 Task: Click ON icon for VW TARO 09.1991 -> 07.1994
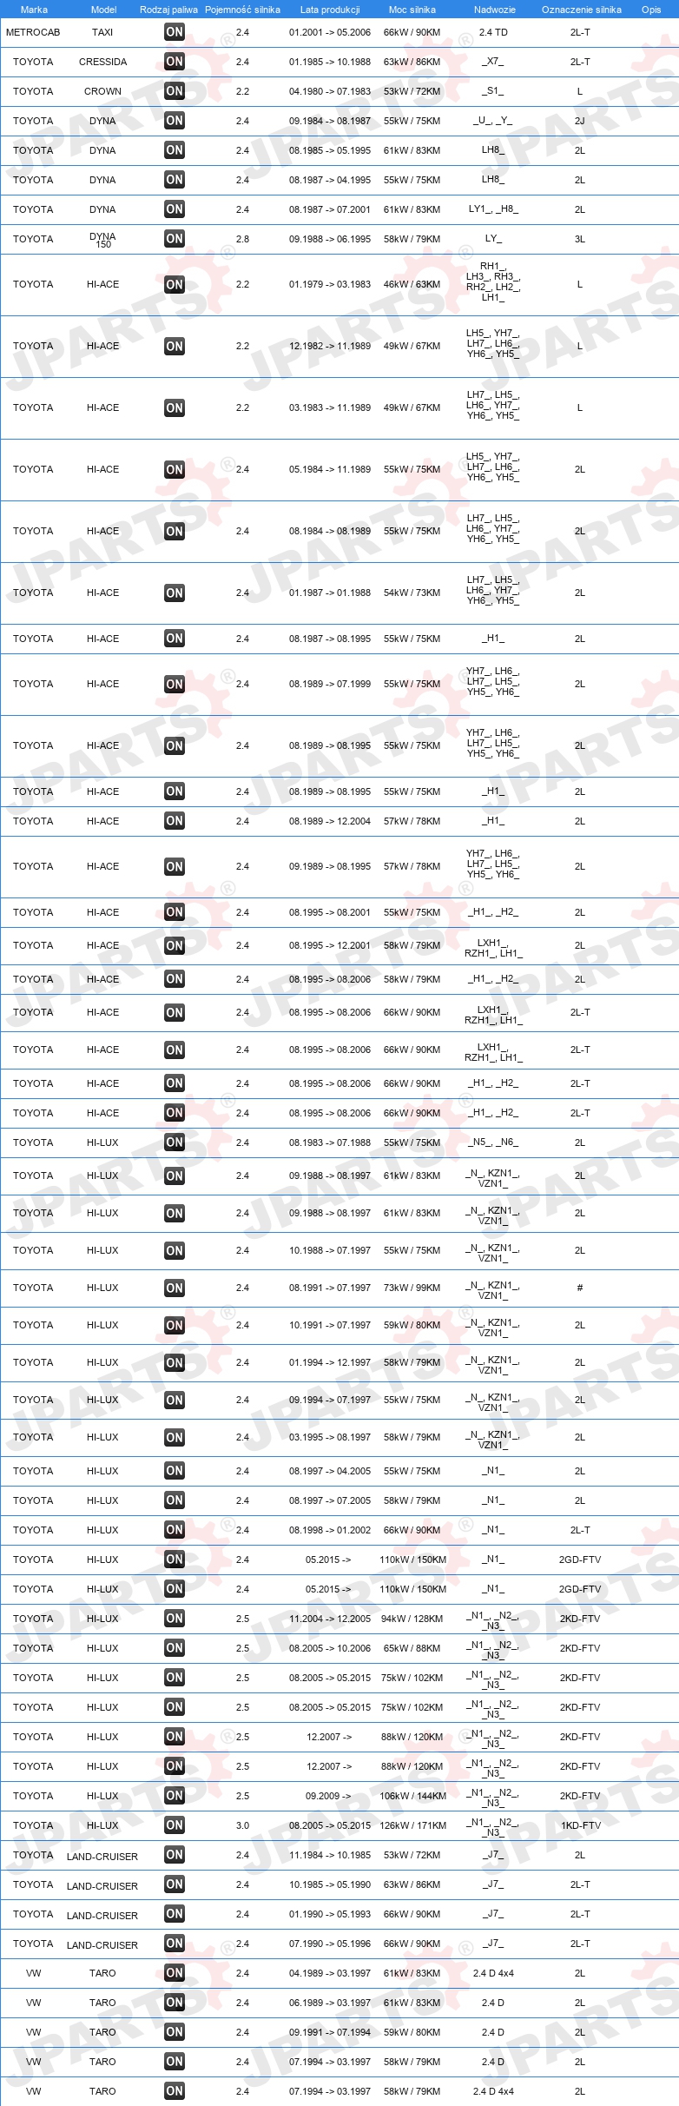(174, 2032)
